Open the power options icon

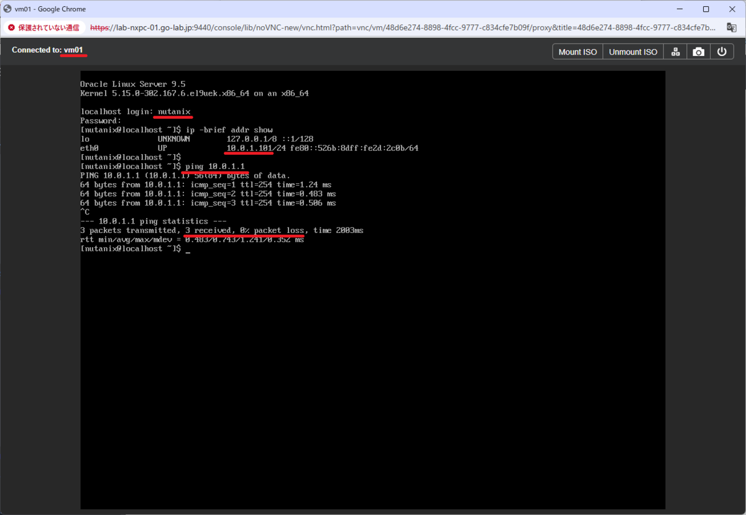tap(722, 52)
